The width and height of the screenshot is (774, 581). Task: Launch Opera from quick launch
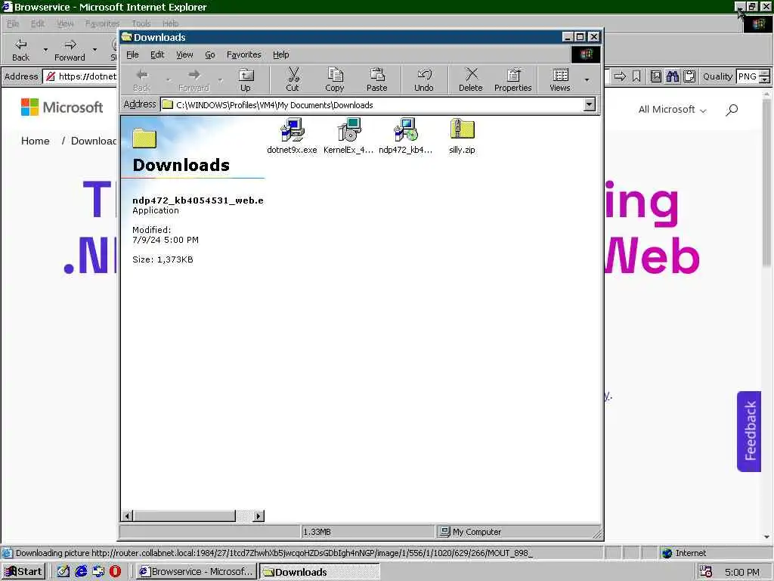pyautogui.click(x=115, y=571)
